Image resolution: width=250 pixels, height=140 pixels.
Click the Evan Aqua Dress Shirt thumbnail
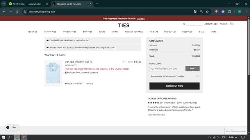53,73
